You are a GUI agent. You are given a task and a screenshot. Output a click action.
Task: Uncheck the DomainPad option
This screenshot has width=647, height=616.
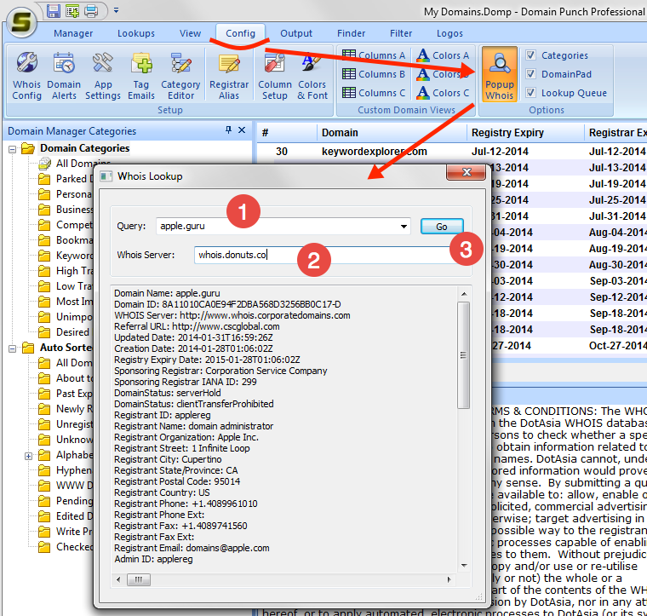(x=531, y=74)
